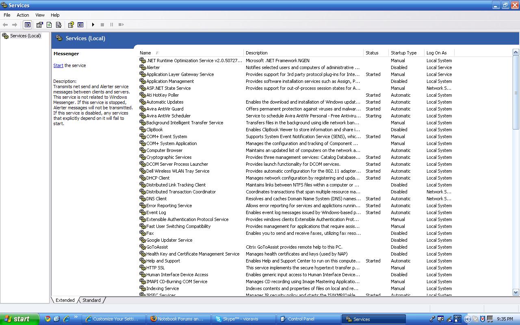Select the Application Management service name
Viewport: 520px width, 325px height.
170,81
